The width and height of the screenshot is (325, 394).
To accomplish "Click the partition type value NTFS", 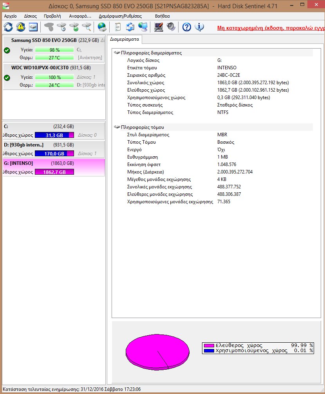I will 223,112.
